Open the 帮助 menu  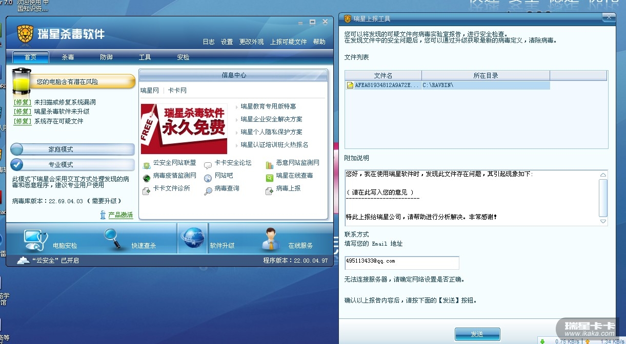(x=319, y=42)
